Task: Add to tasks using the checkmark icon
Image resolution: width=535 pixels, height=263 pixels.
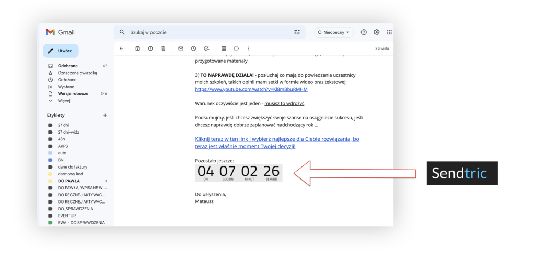Action: (206, 49)
